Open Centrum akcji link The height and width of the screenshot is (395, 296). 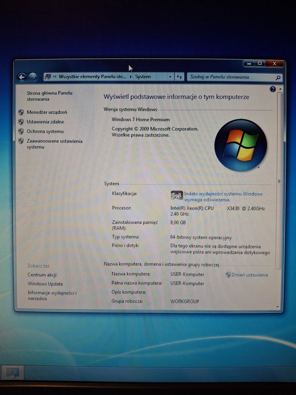42,275
